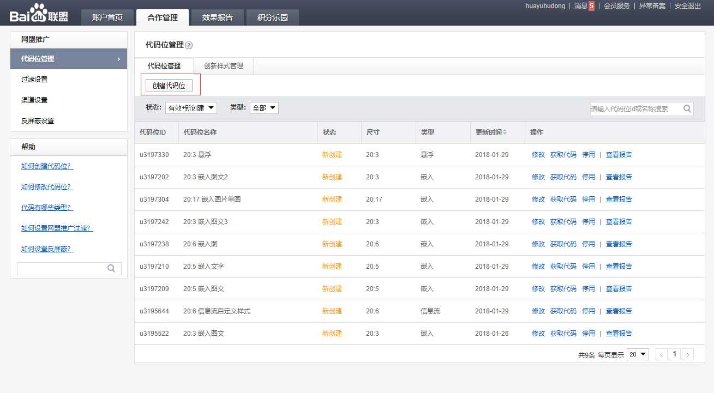Screen dimensions: 714x393
Task: Click the name 20:3 嵌入图文2
Action: 206,177
